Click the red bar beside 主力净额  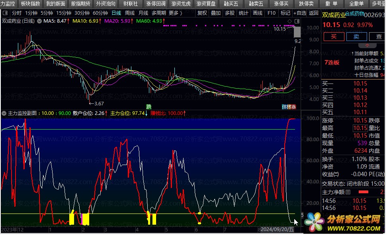pos(364,192)
